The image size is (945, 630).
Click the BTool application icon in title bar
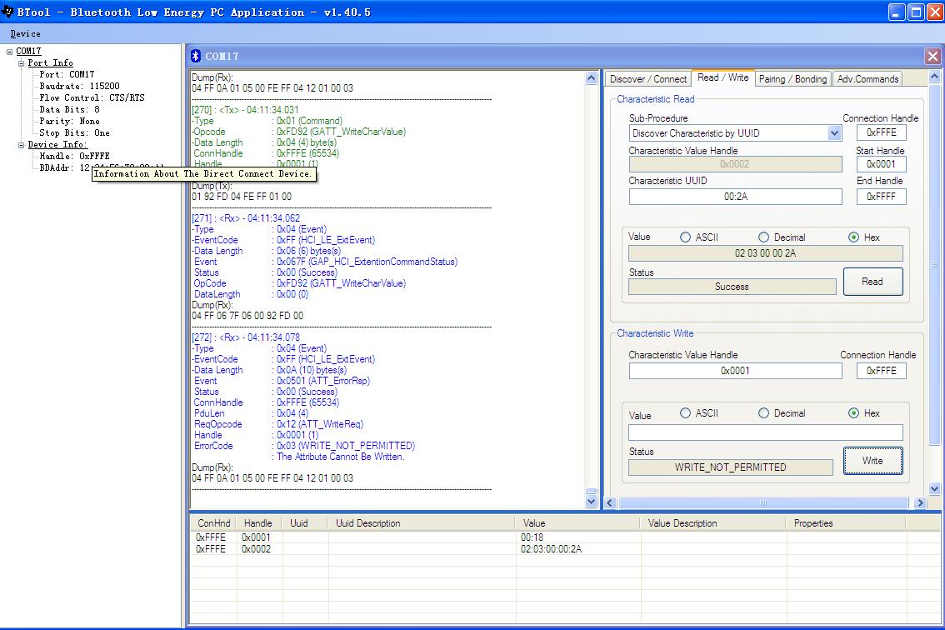coord(7,12)
